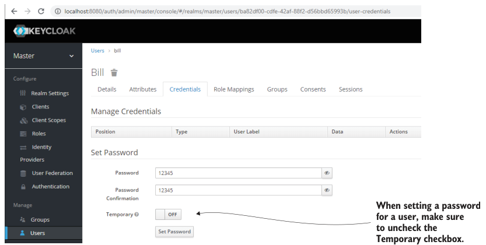Open Users under Manage in sidebar

pos(37,233)
